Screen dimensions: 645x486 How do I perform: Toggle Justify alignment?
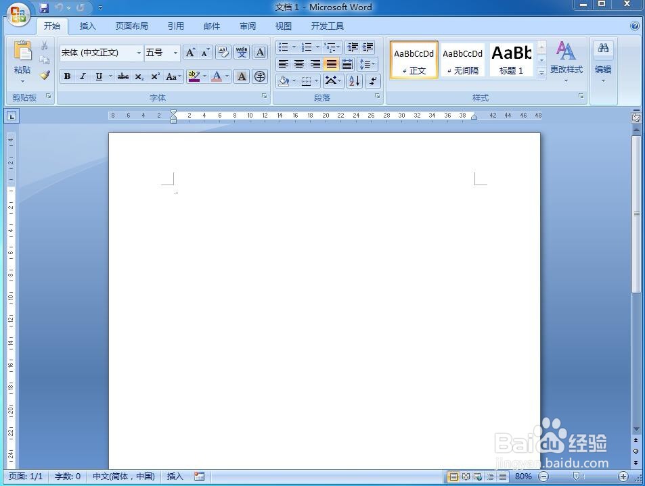(331, 64)
